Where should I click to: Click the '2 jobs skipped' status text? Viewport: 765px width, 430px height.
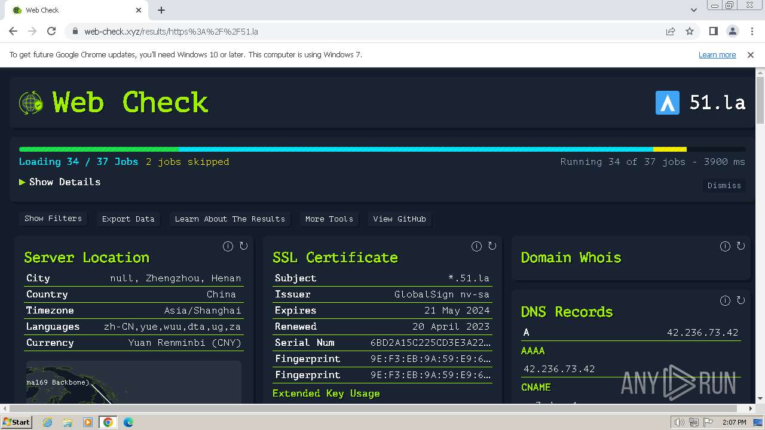point(188,162)
